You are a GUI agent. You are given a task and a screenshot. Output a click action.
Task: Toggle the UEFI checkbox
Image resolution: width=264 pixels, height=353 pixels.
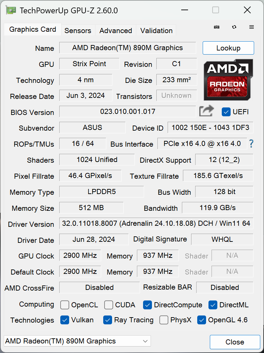tap(226, 112)
